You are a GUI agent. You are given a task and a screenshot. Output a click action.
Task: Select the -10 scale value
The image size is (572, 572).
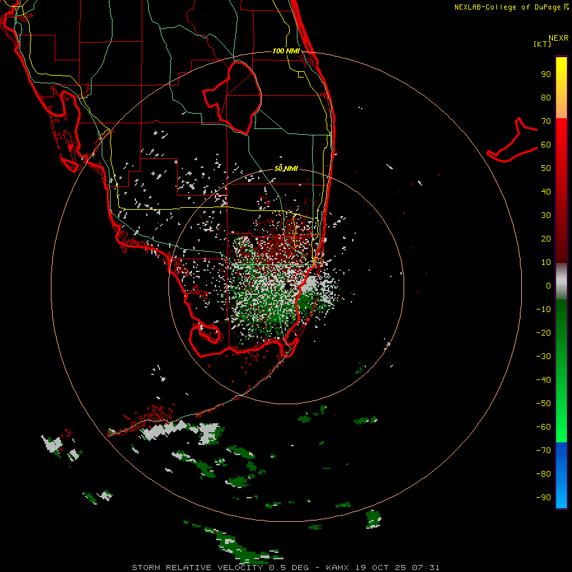click(x=543, y=310)
